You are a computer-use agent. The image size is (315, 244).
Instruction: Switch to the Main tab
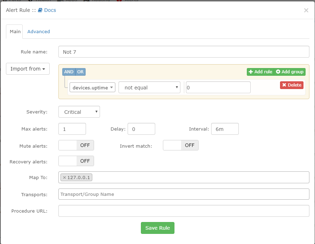click(x=14, y=31)
